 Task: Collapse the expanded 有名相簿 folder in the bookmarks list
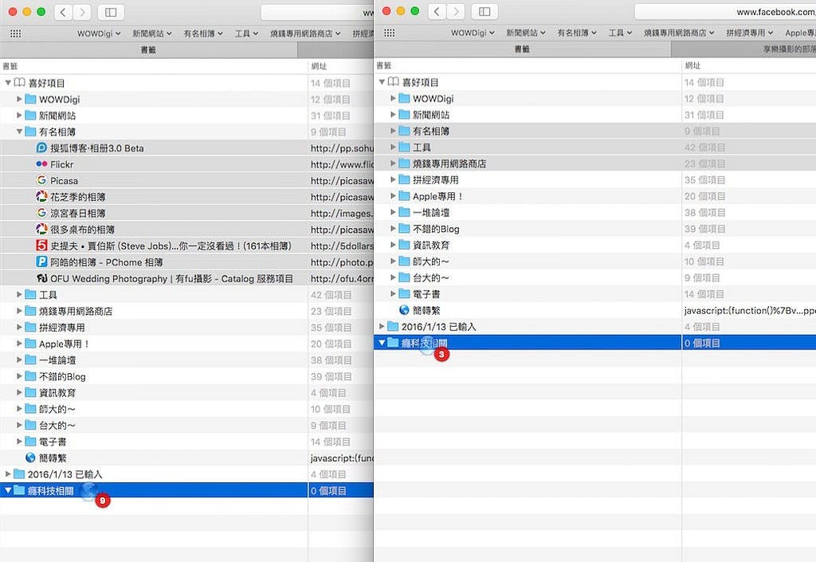click(20, 132)
